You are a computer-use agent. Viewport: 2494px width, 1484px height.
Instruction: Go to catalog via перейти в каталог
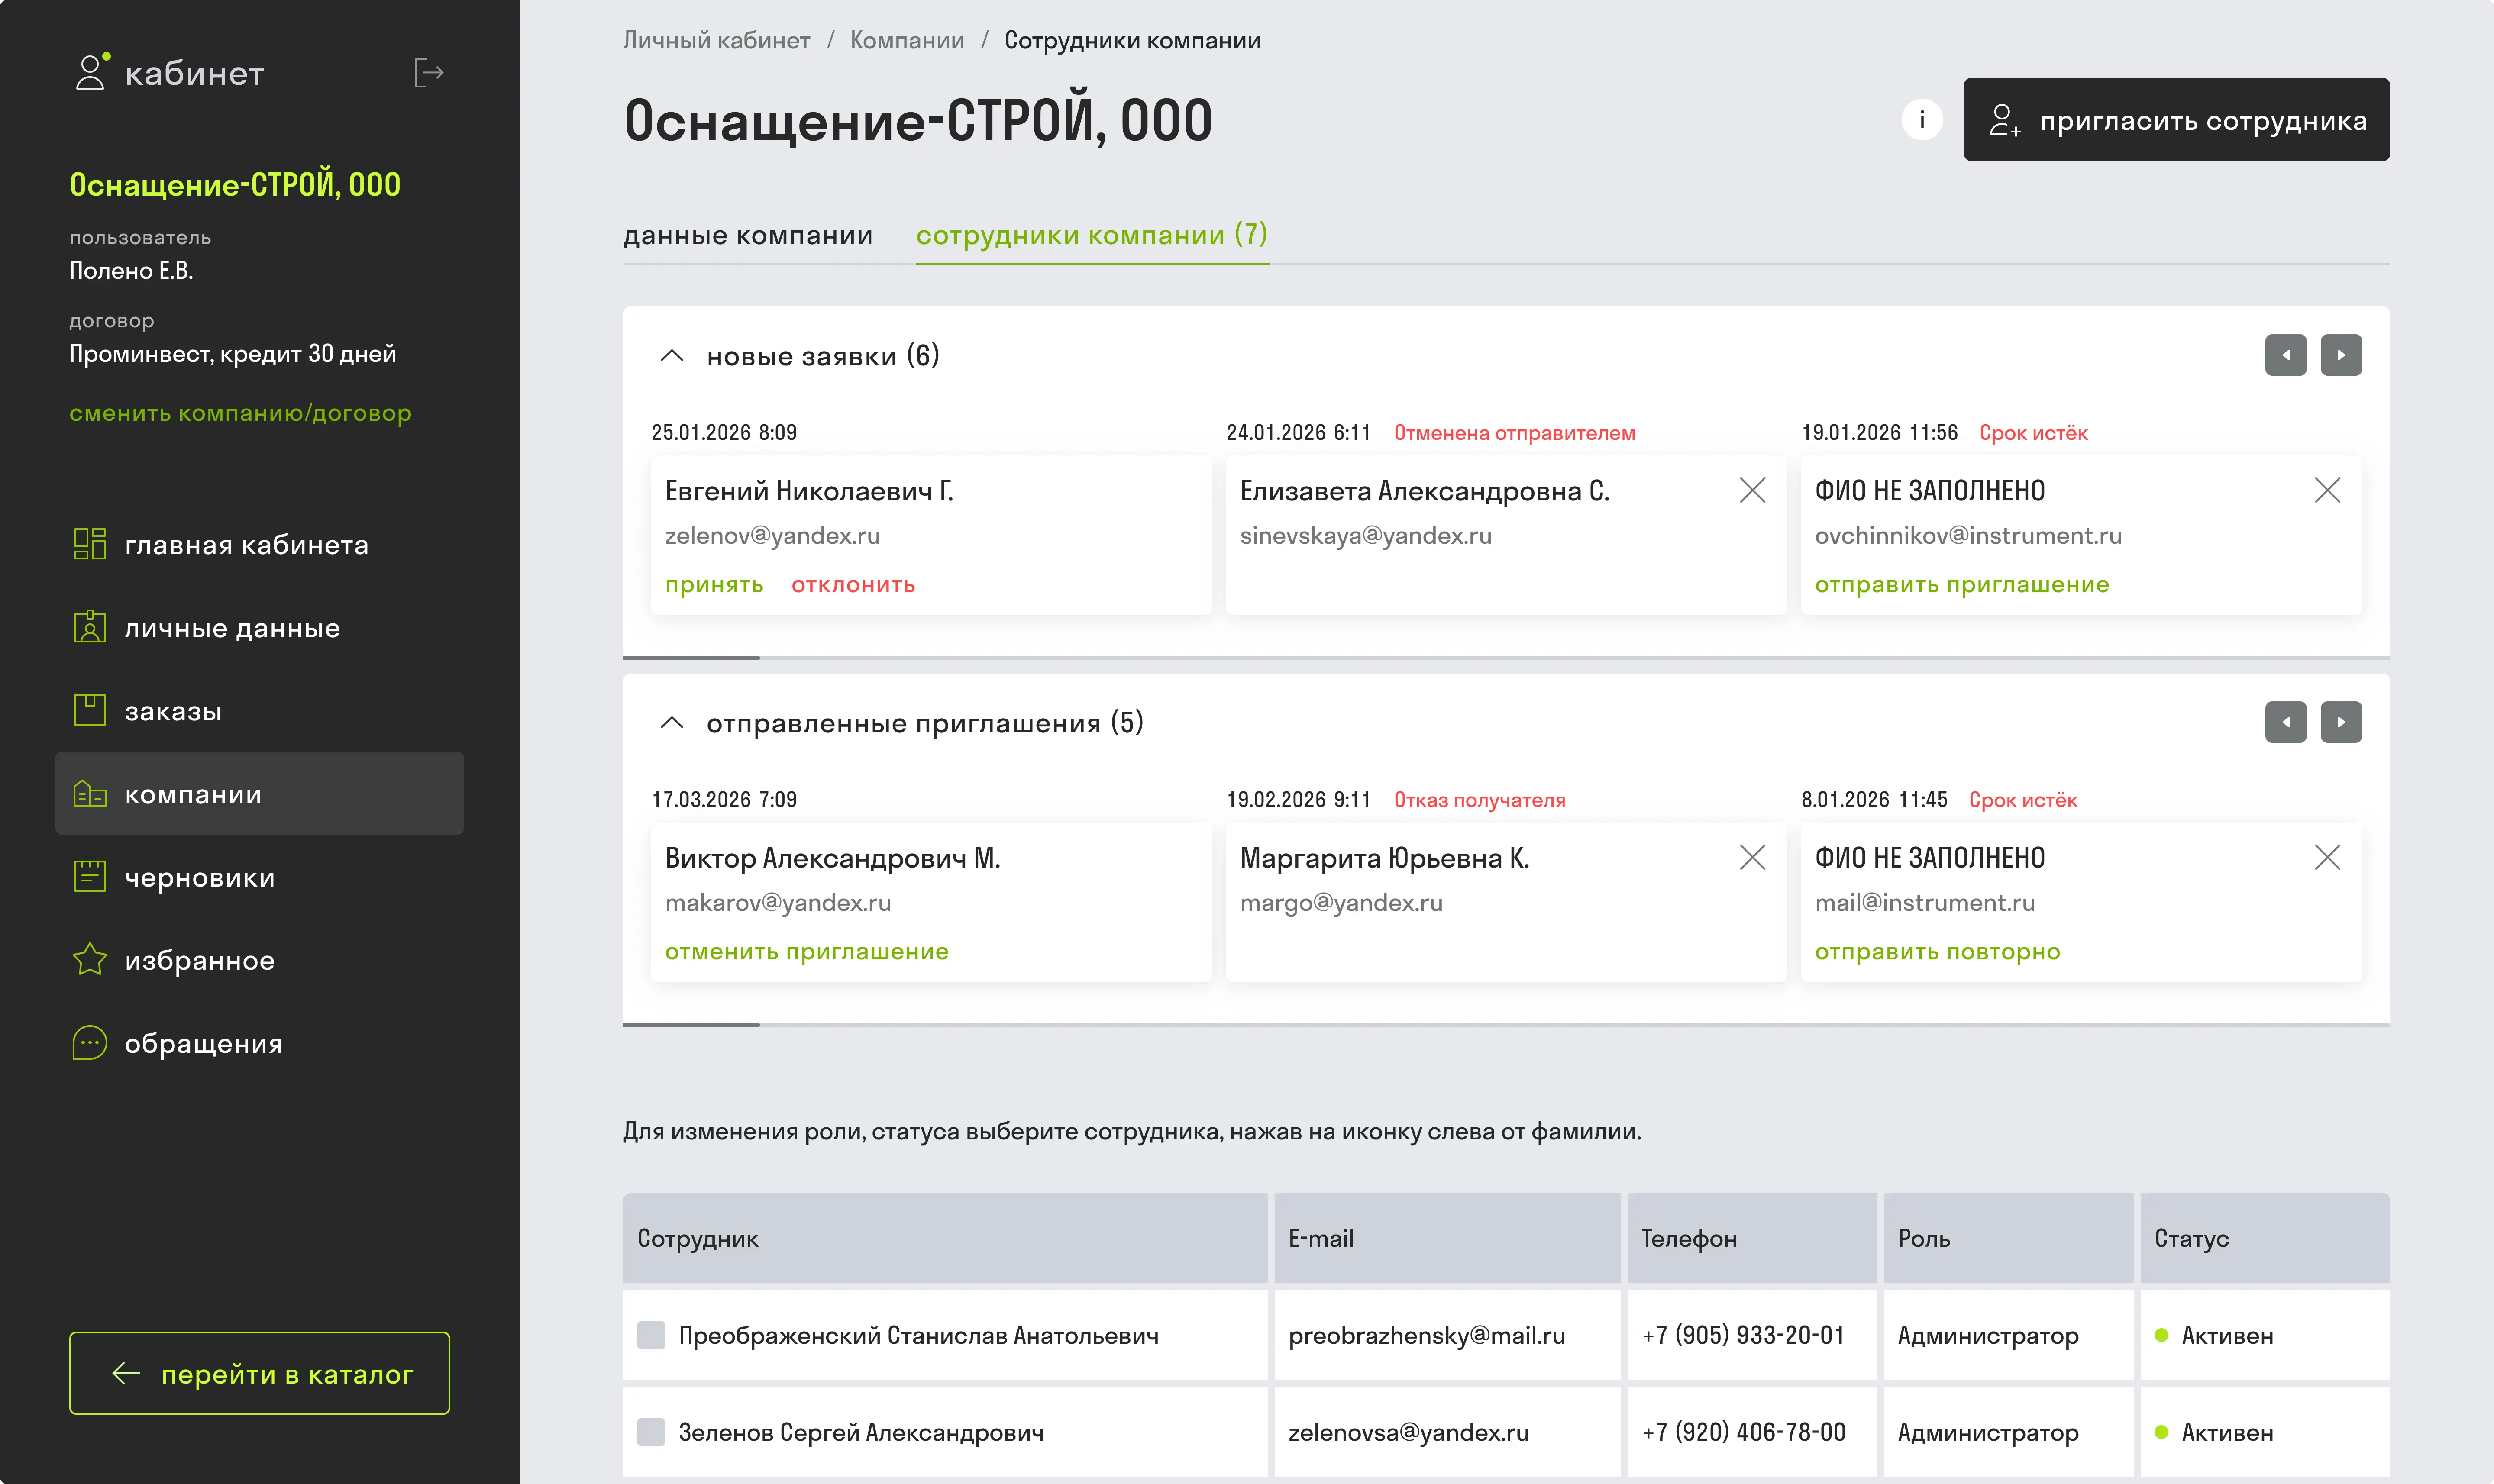point(260,1373)
